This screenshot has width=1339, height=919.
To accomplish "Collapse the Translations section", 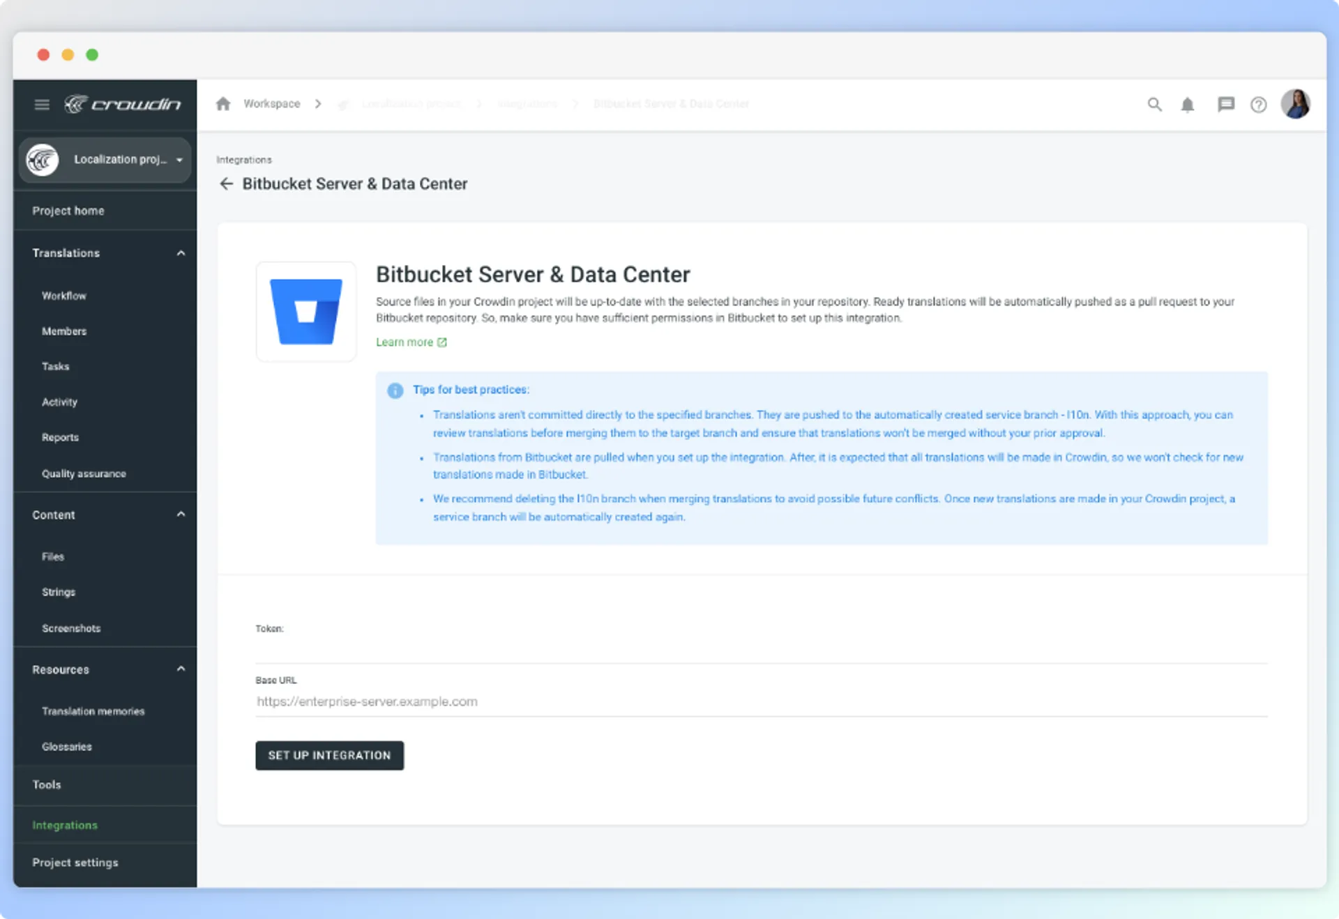I will pyautogui.click(x=181, y=253).
